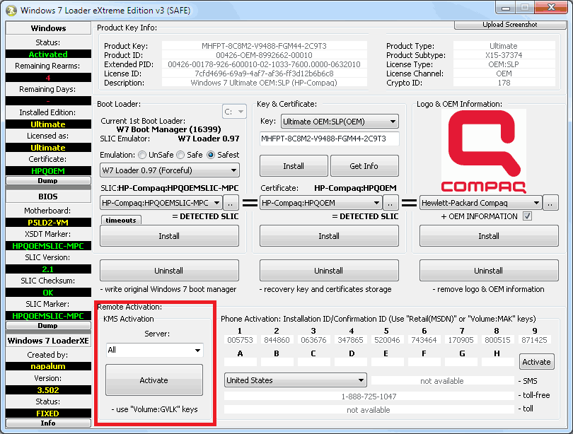Image resolution: width=573 pixels, height=434 pixels.
Task: Click Installation ID field 1 showing 005753
Action: point(240,340)
